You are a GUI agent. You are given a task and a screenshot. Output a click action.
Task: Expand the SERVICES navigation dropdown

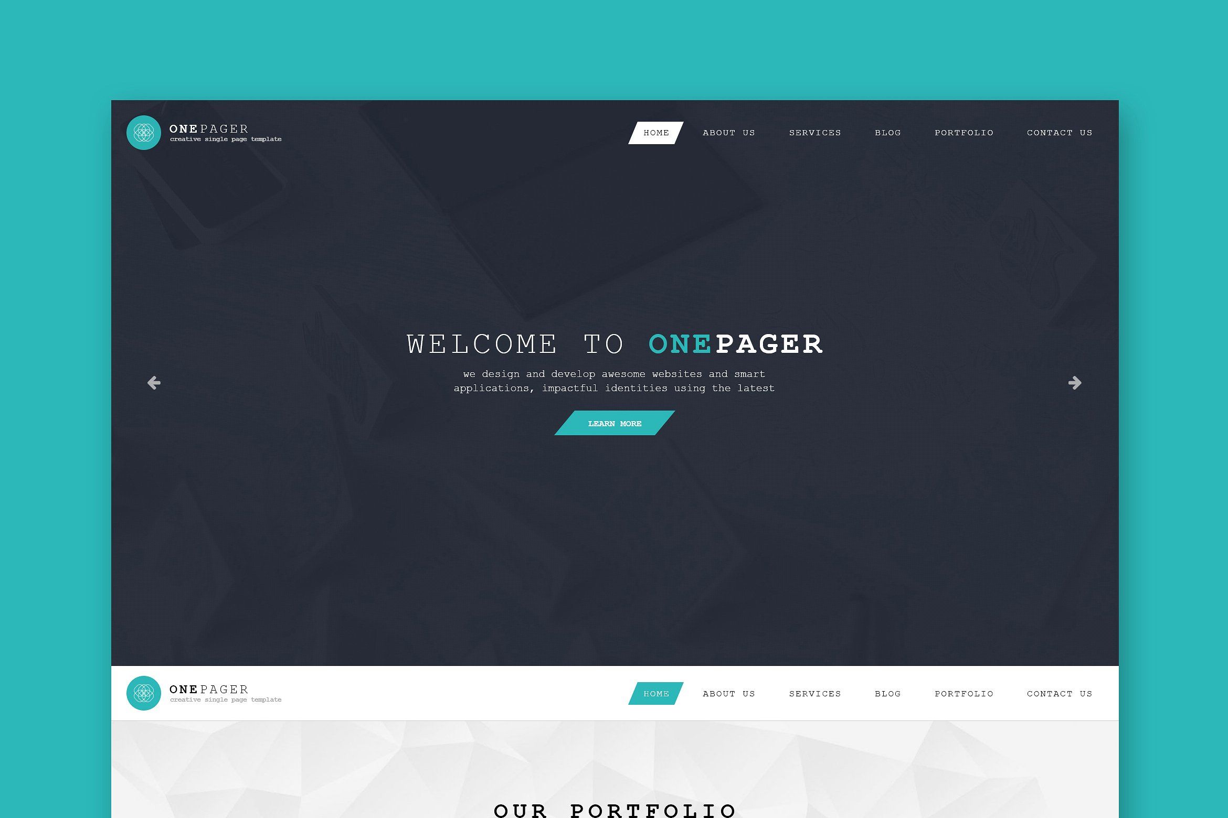pos(813,132)
